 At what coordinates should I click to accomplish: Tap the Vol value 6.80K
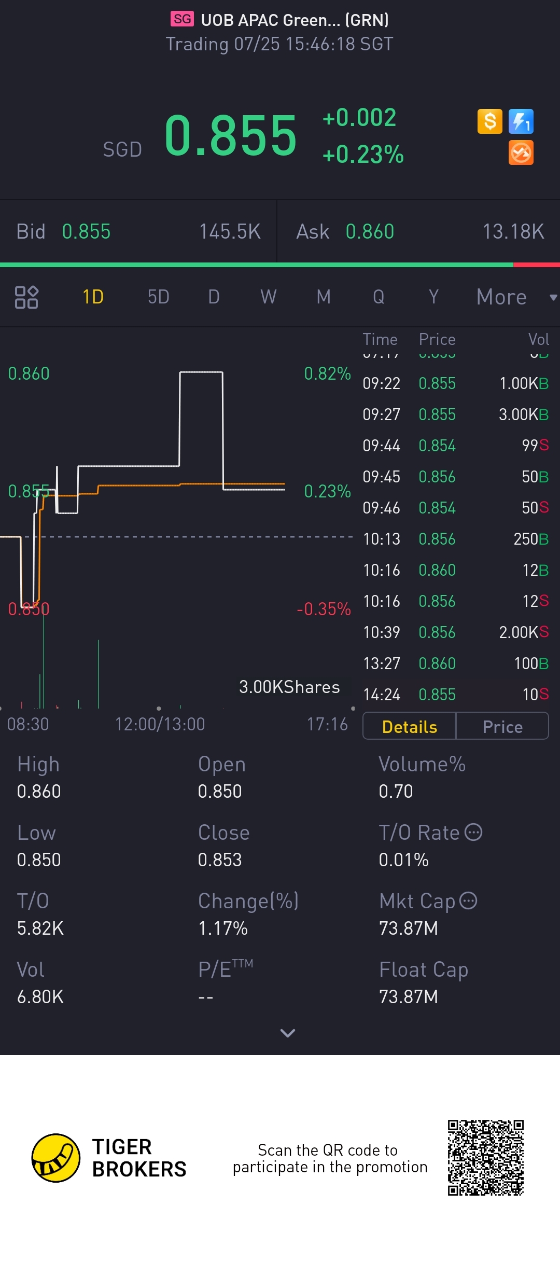40,996
